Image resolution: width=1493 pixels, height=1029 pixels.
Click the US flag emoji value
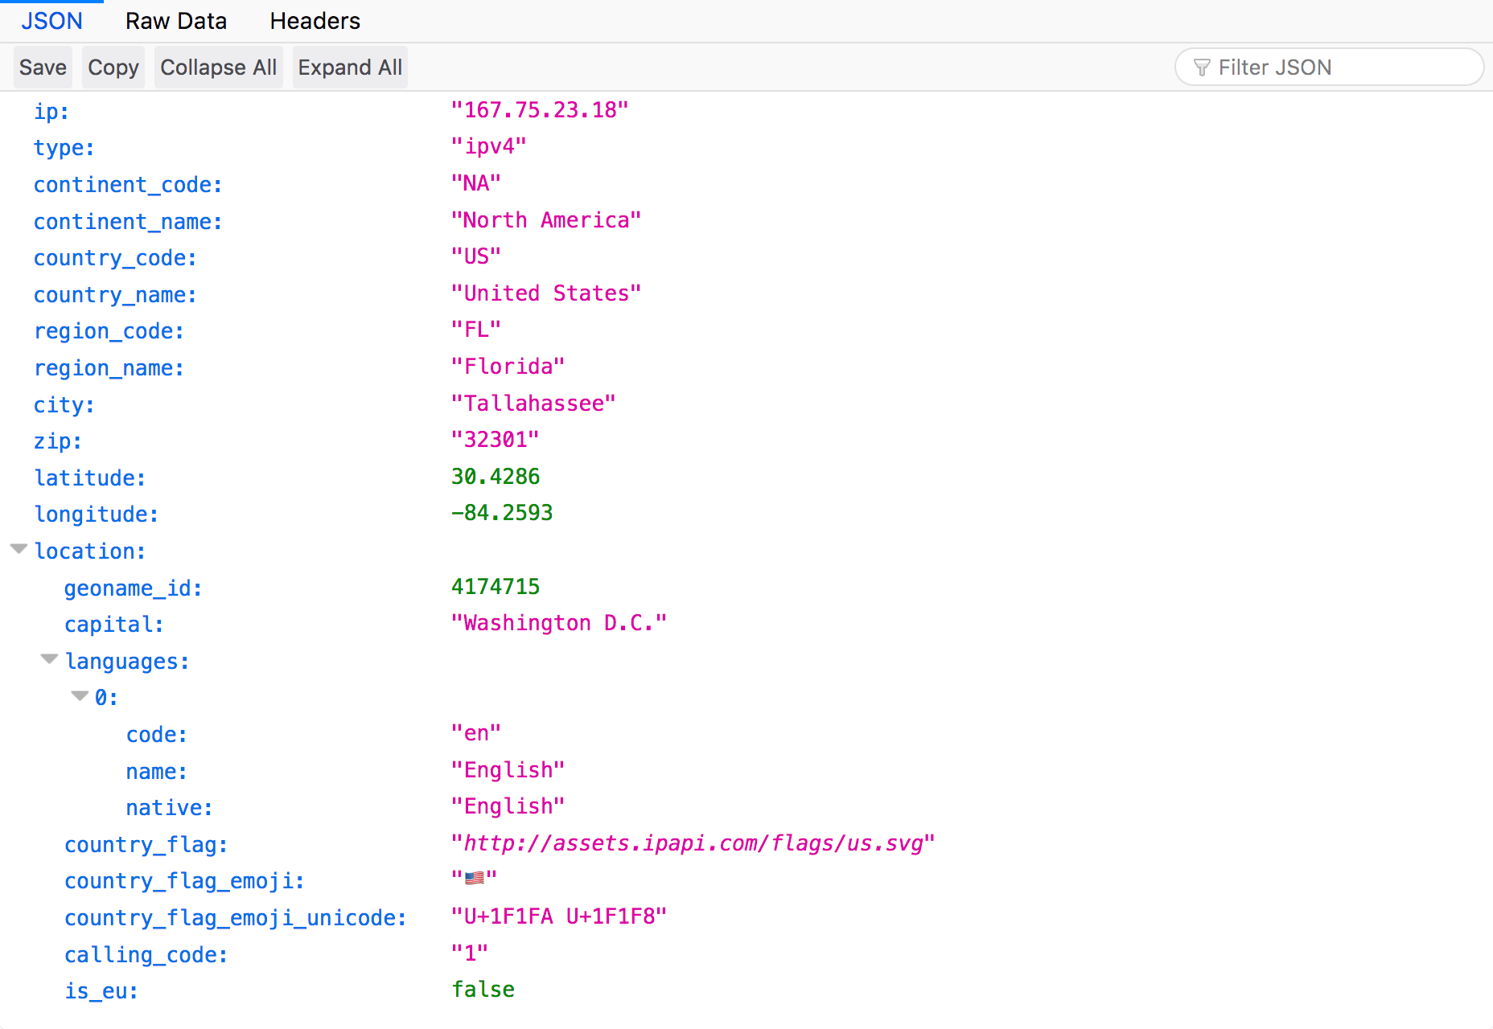tap(475, 878)
